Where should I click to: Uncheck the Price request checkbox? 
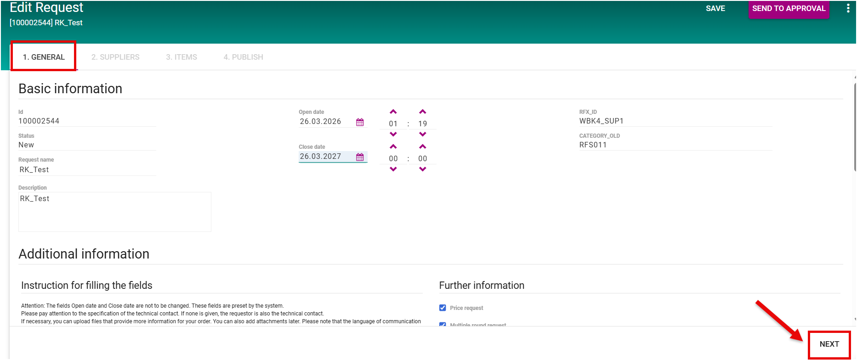(443, 308)
